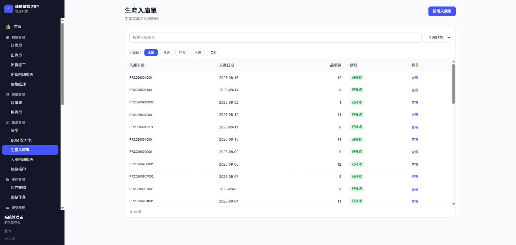This screenshot has height=245, width=516.
Task: Click 查看 for PR20260907002
Action: click(x=415, y=177)
